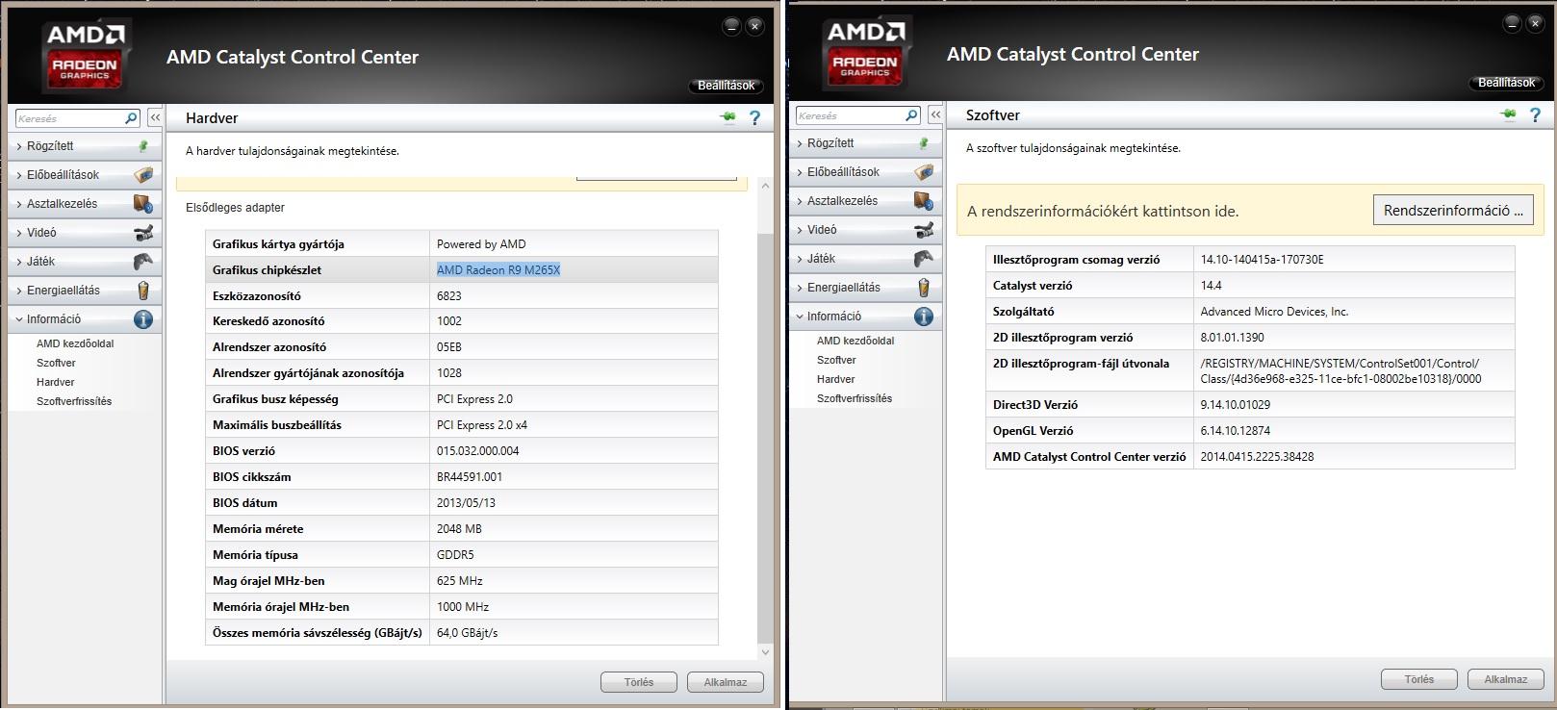Select Hardver in left window sidebar
1557x710 pixels.
pos(56,382)
